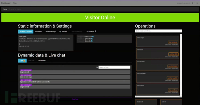
Task: Copy the 123123123 input value
Action: click(x=93, y=37)
